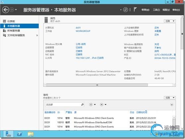Image resolution: width=185 pixels, height=139 pixels.
Task: Open the 工具(T) menu
Action: [x=156, y=10]
